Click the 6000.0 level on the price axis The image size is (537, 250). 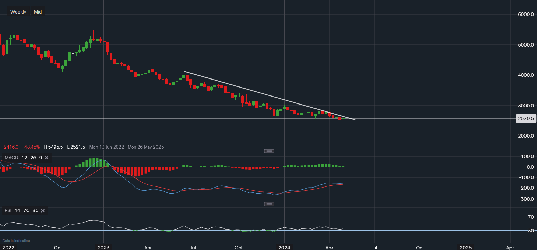pos(526,14)
